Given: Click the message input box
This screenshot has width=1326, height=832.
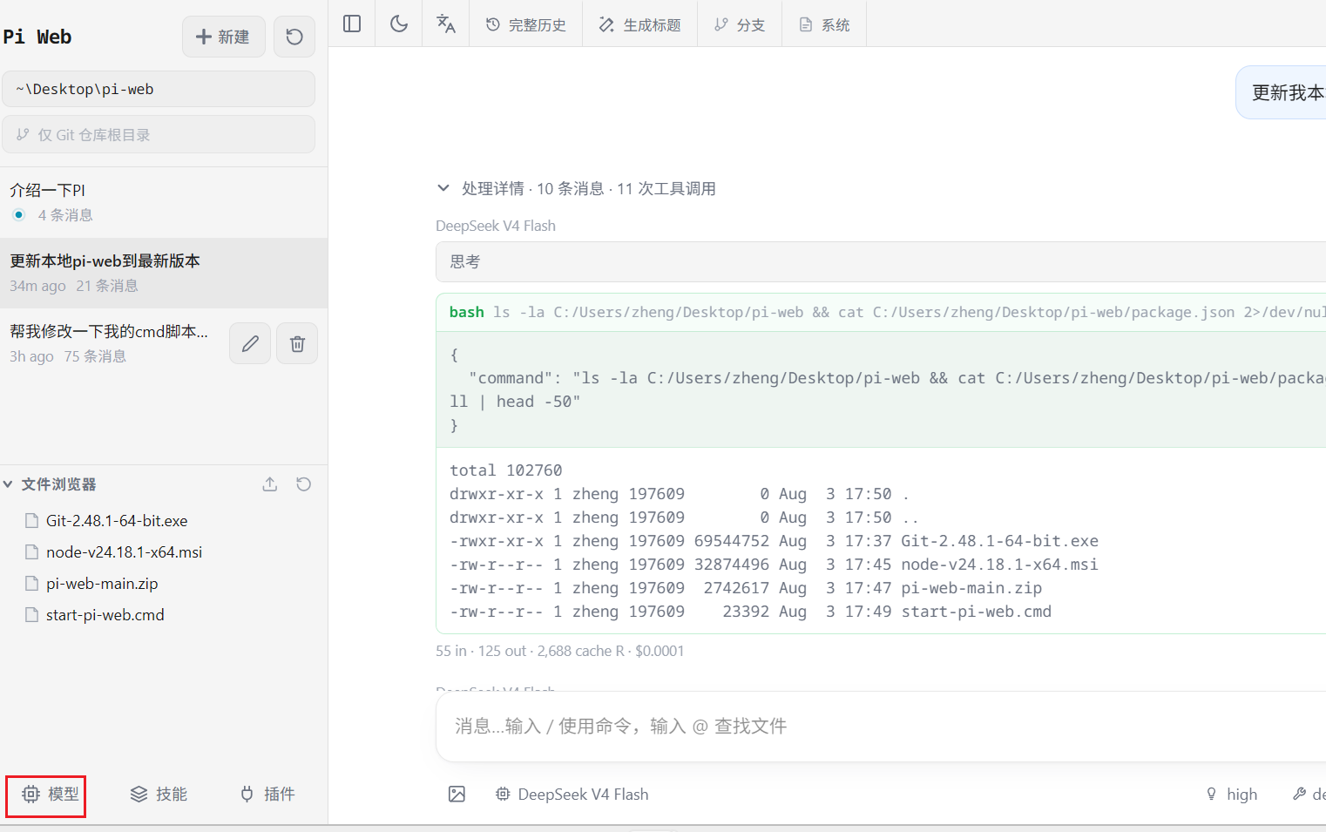Looking at the screenshot, I should click(x=881, y=727).
